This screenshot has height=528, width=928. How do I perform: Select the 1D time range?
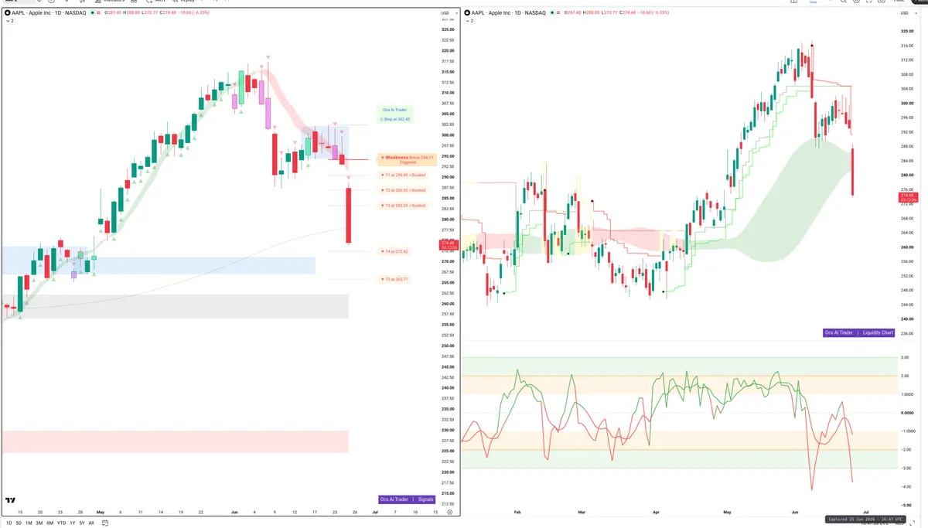(9, 523)
